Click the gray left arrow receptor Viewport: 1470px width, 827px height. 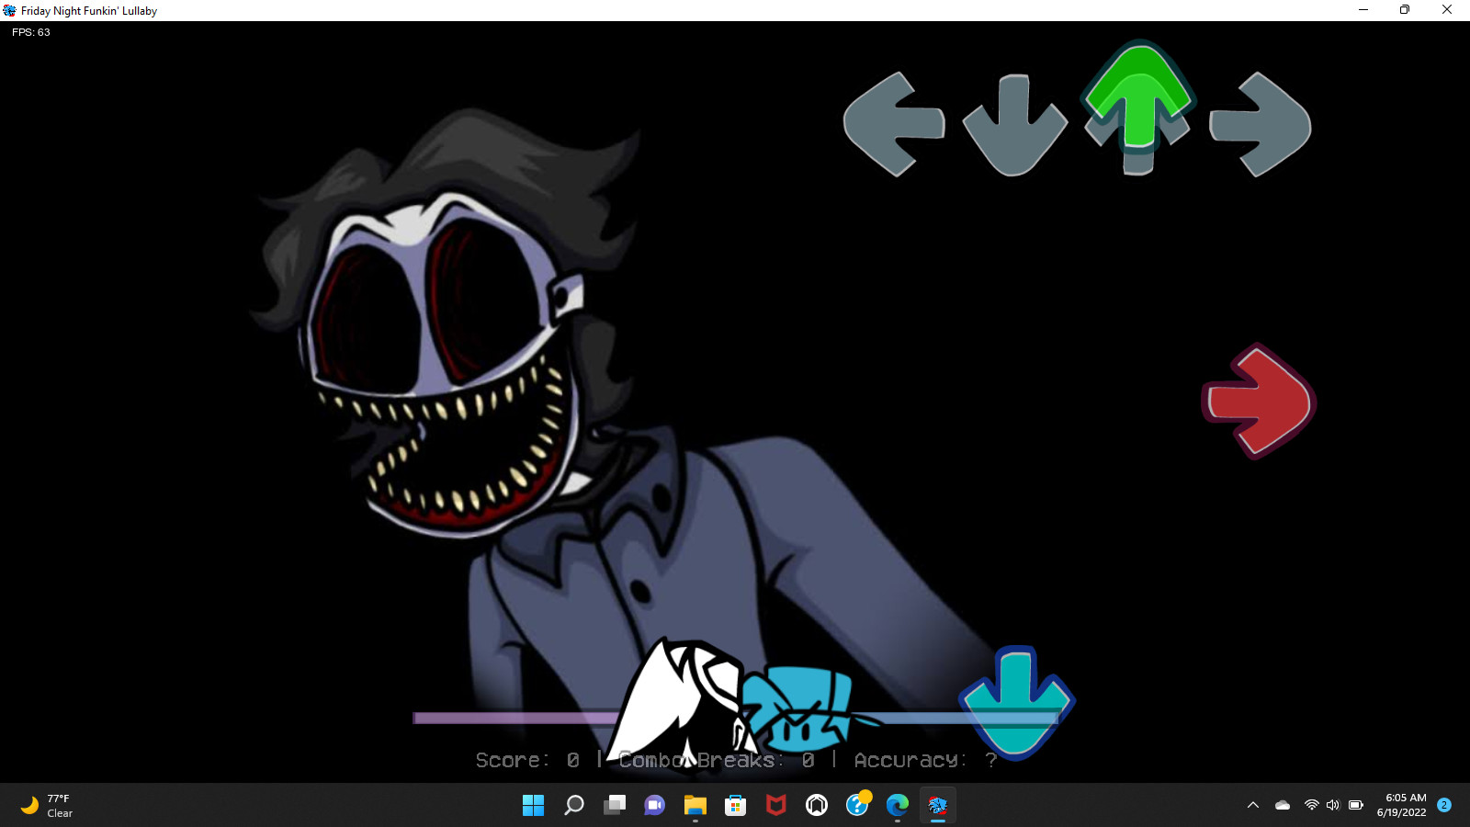[x=893, y=124]
